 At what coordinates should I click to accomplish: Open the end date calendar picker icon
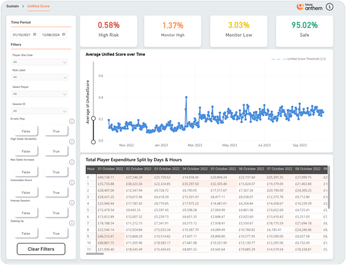tap(64, 35)
